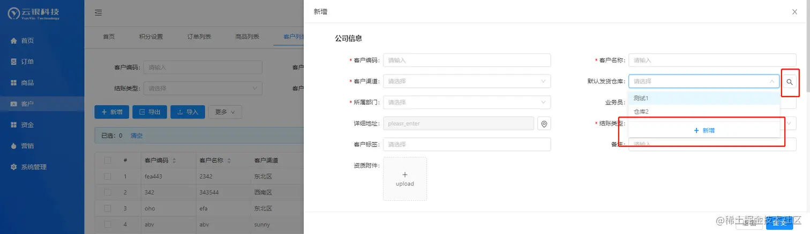Sort the table by the 客户名称 column arrows
Screen dimensions: 810x234
pos(229,160)
